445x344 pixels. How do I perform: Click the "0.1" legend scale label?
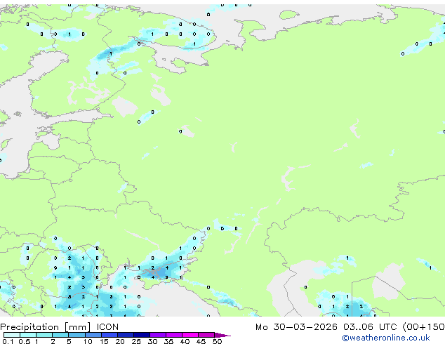coord(8,341)
